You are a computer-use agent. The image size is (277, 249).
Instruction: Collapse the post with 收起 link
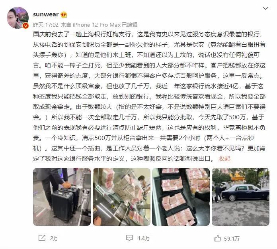point(224,158)
